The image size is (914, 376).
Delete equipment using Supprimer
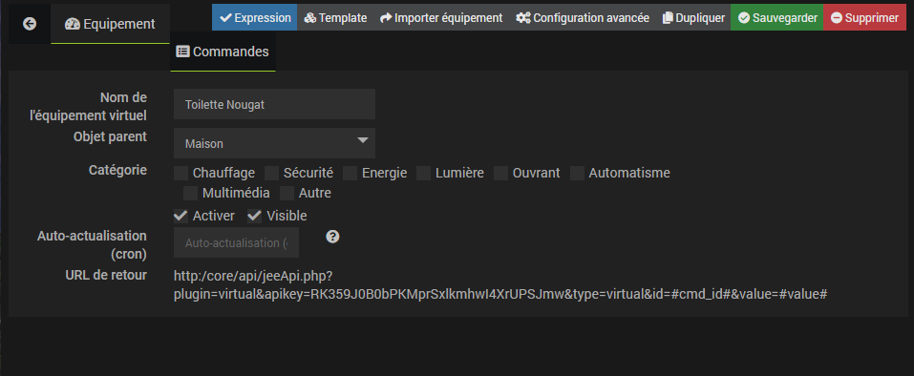pyautogui.click(x=864, y=17)
